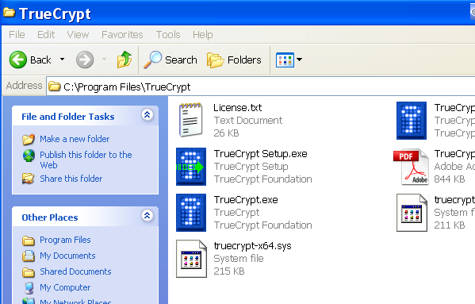Click the address bar path field
The width and height of the screenshot is (475, 304).
[261, 87]
